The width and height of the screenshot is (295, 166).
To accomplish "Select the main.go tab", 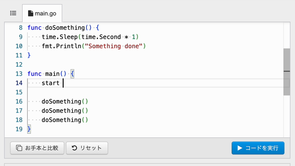I will point(42,13).
